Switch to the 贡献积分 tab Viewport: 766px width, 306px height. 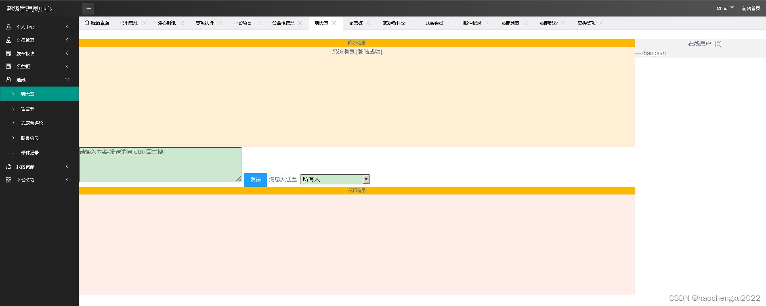tap(548, 23)
